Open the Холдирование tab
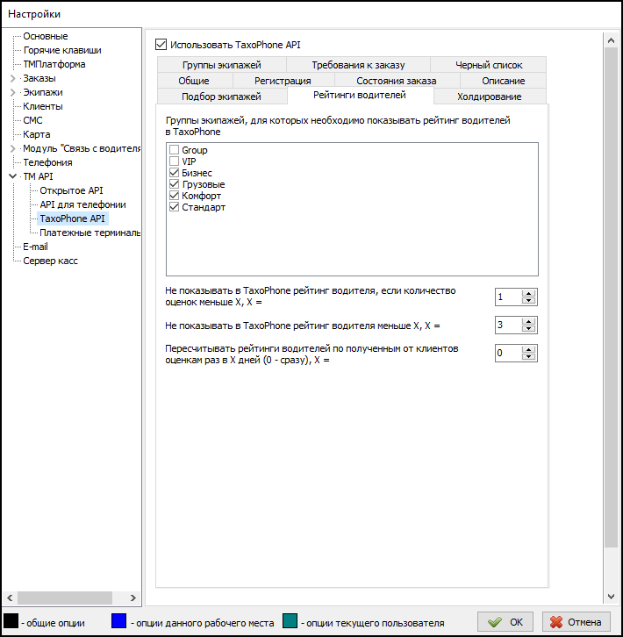Screen dimensions: 623x637 coord(489,97)
